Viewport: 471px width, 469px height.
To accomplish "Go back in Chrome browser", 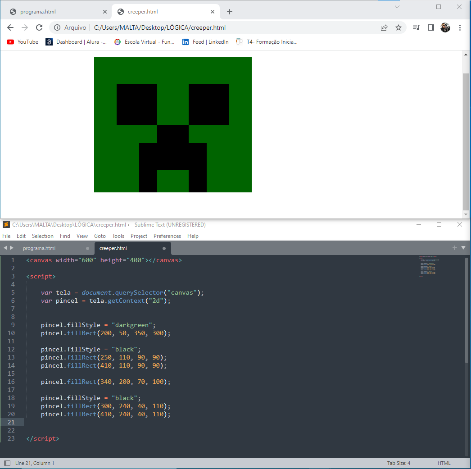I will (10, 27).
